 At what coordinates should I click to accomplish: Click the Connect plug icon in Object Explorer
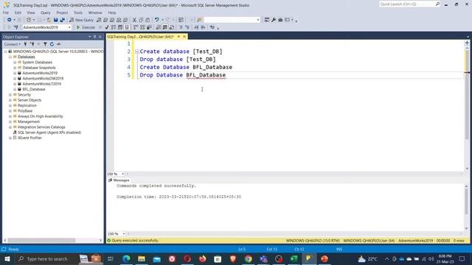pyautogui.click(x=25, y=44)
